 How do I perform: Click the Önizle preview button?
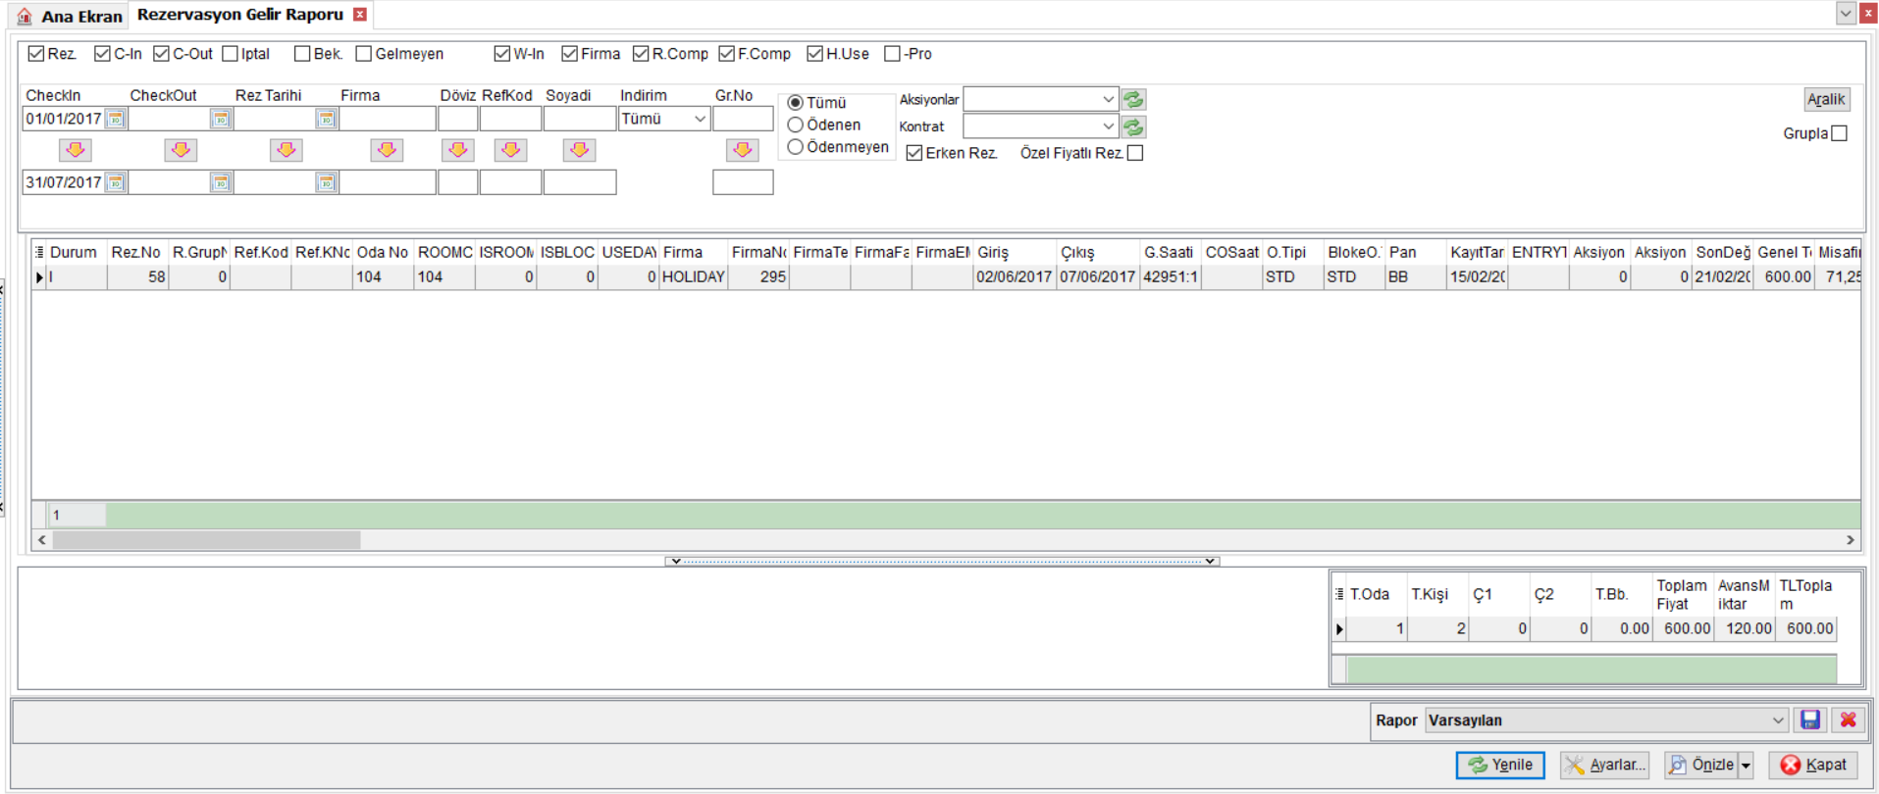pos(1701,766)
